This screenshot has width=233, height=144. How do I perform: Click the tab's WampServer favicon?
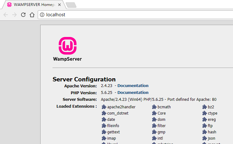(9, 5)
